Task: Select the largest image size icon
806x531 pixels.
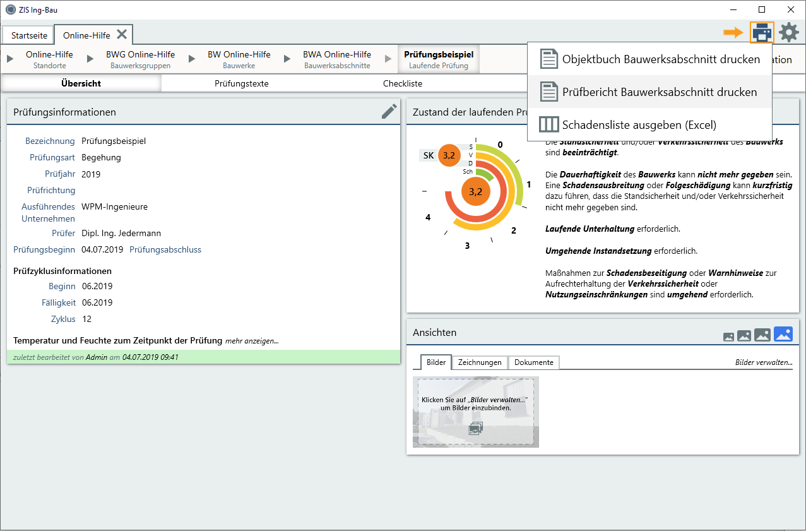Action: coord(783,335)
